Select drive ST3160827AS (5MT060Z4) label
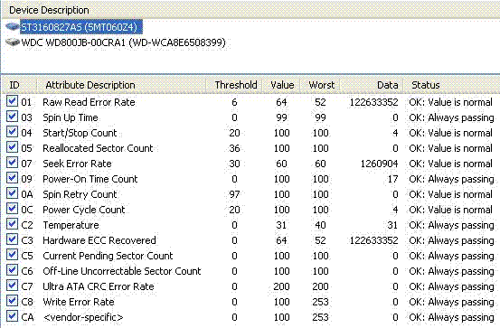This screenshot has height=328, width=500. (x=79, y=27)
